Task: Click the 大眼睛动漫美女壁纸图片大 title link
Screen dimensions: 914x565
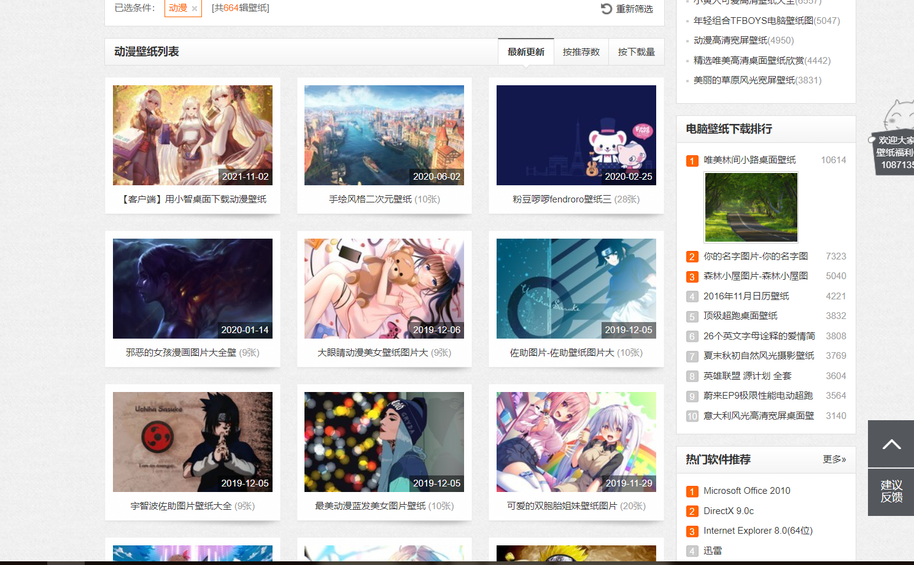Action: (373, 353)
